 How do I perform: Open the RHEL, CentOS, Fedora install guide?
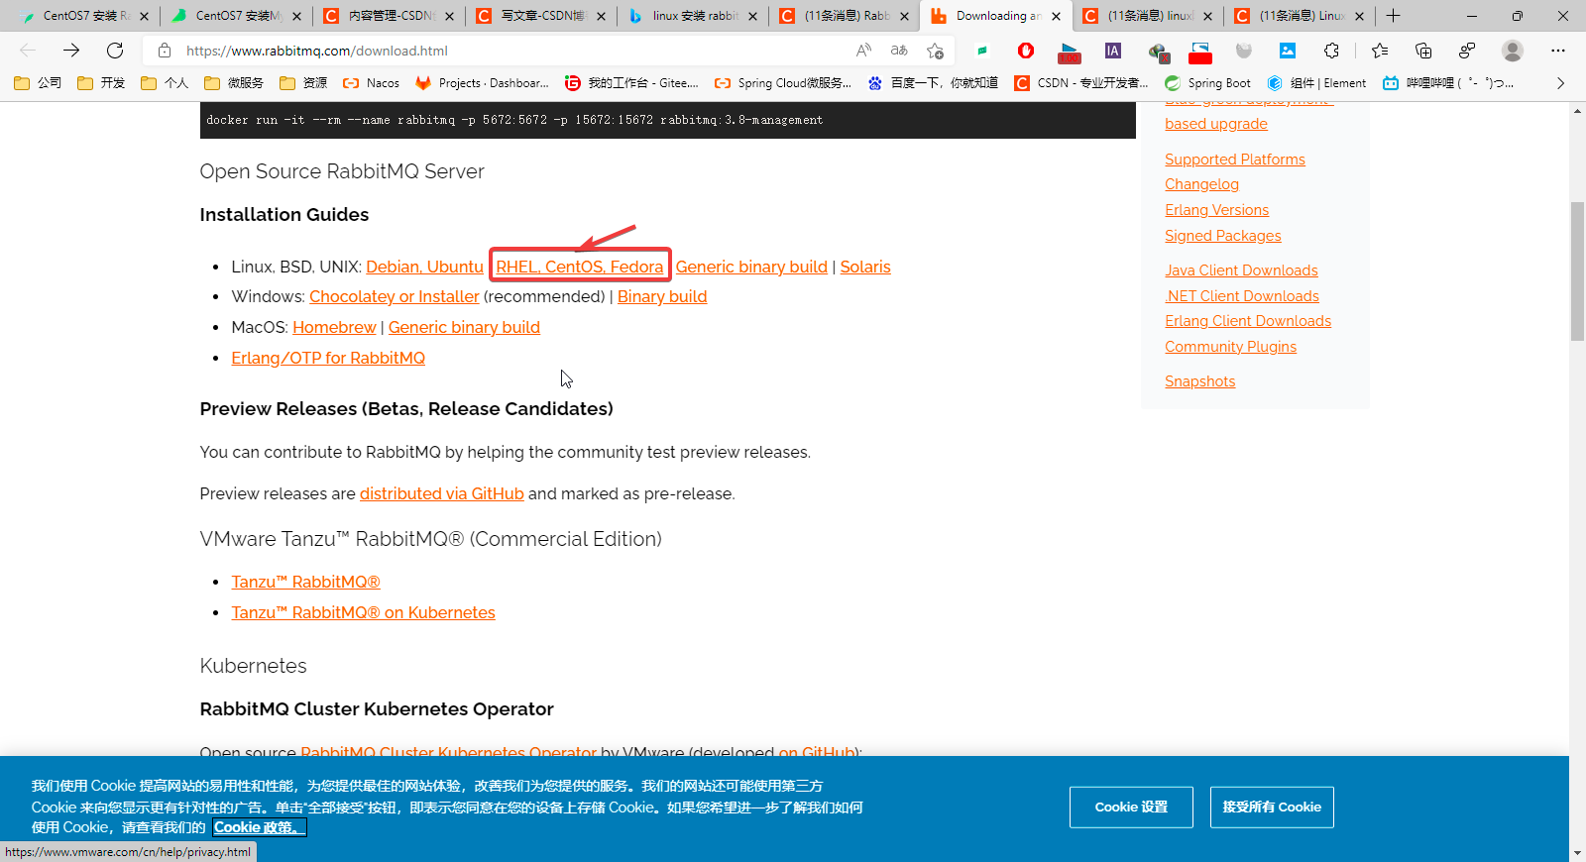point(580,267)
